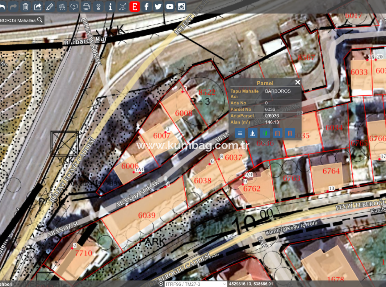Open the Facebook link icon

tap(146, 6)
